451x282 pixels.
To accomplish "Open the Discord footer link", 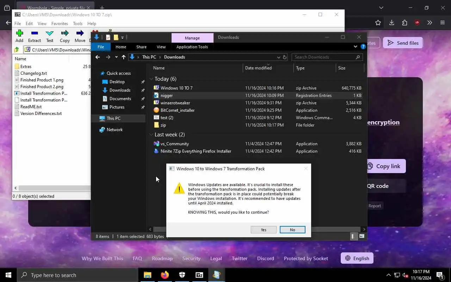I will coord(266,258).
